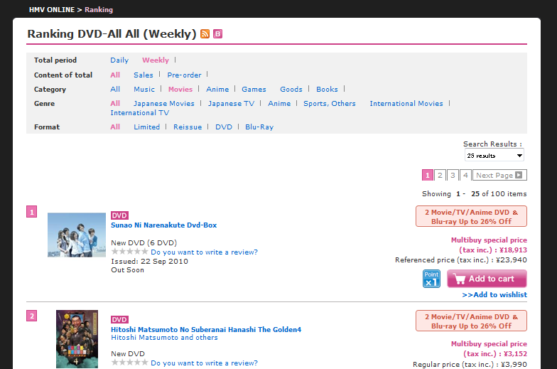The width and height of the screenshot is (557, 369).
Task: Add Sunao Ni Narenakute to cart
Action: tap(487, 279)
